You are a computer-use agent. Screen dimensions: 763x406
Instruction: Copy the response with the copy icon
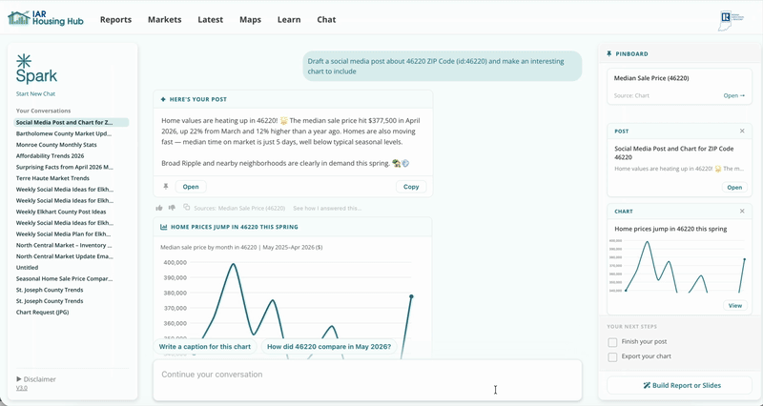click(186, 208)
